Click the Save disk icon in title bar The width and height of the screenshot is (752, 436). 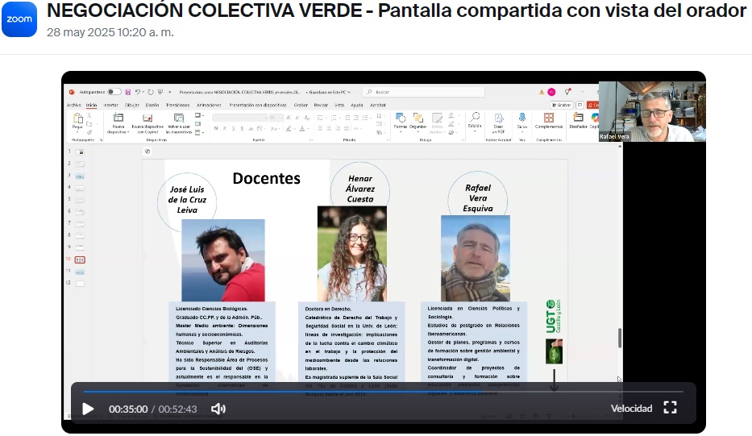point(130,92)
